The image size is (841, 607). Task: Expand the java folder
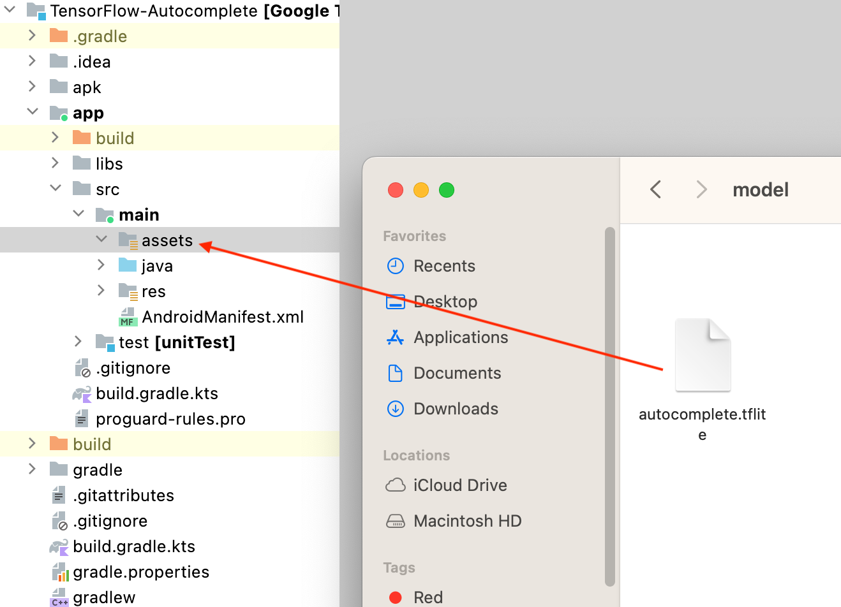point(101,264)
